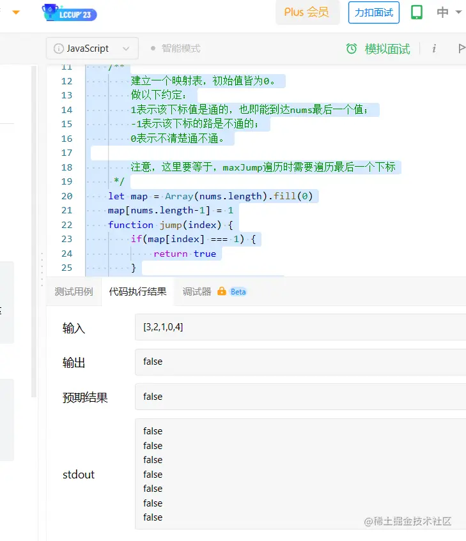Open the green mobile app icon

coord(417,12)
